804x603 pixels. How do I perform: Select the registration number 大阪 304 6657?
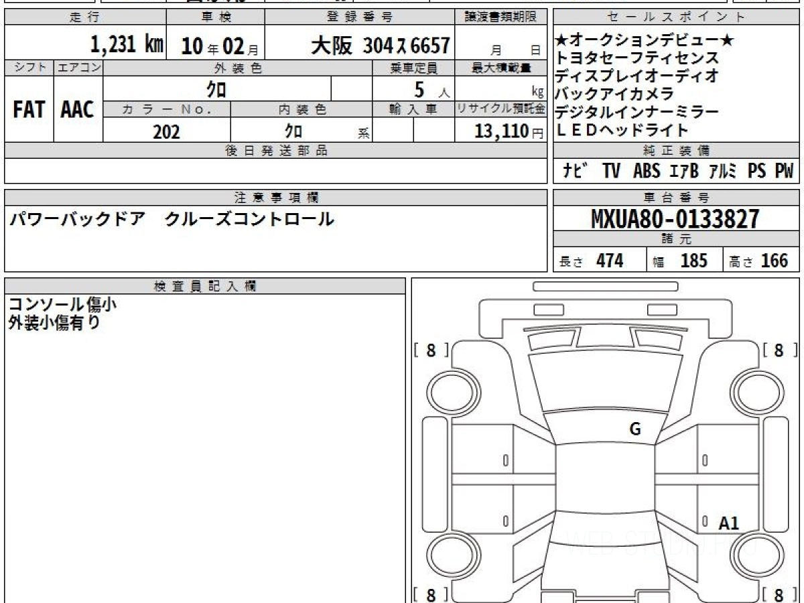(380, 45)
